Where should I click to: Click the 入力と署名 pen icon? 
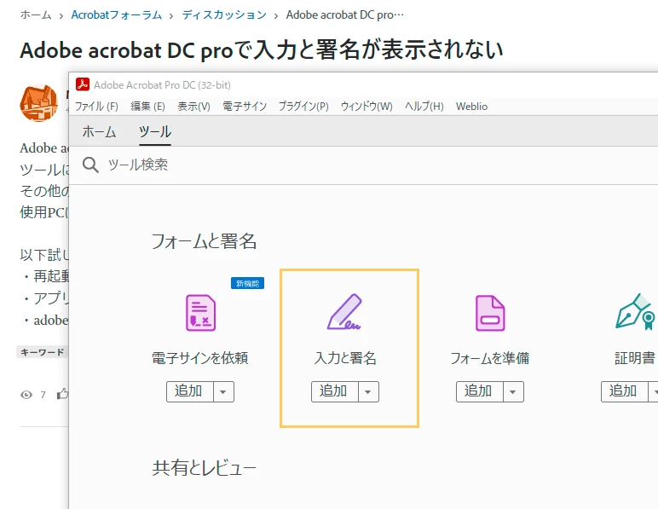pos(344,312)
